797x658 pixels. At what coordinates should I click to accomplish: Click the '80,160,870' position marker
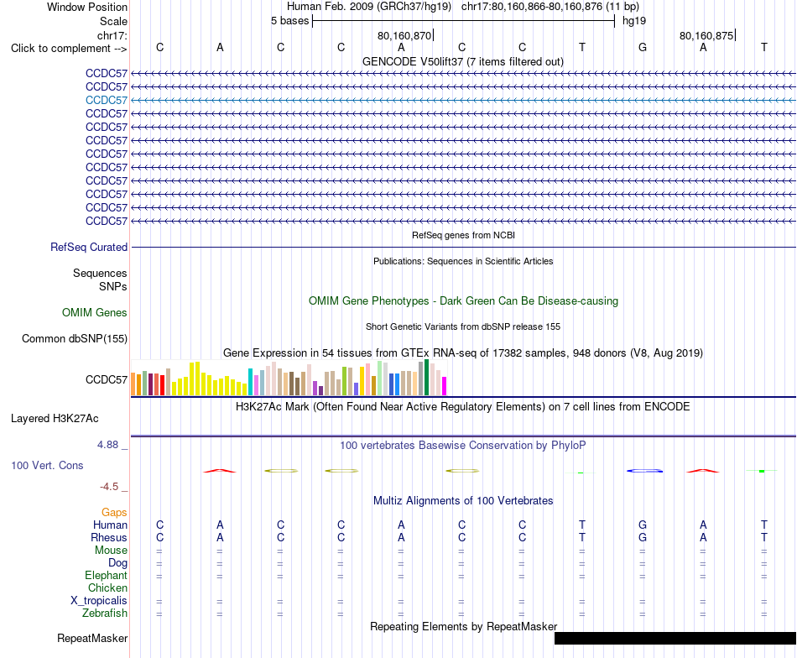coord(404,35)
